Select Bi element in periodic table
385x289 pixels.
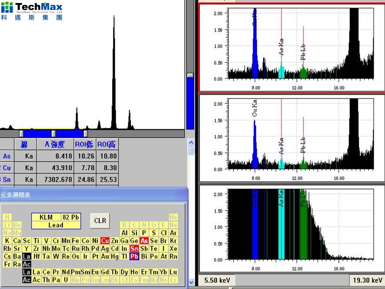(144, 256)
